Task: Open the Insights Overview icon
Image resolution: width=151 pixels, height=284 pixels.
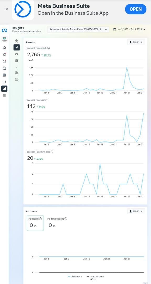Action: coord(17,41)
